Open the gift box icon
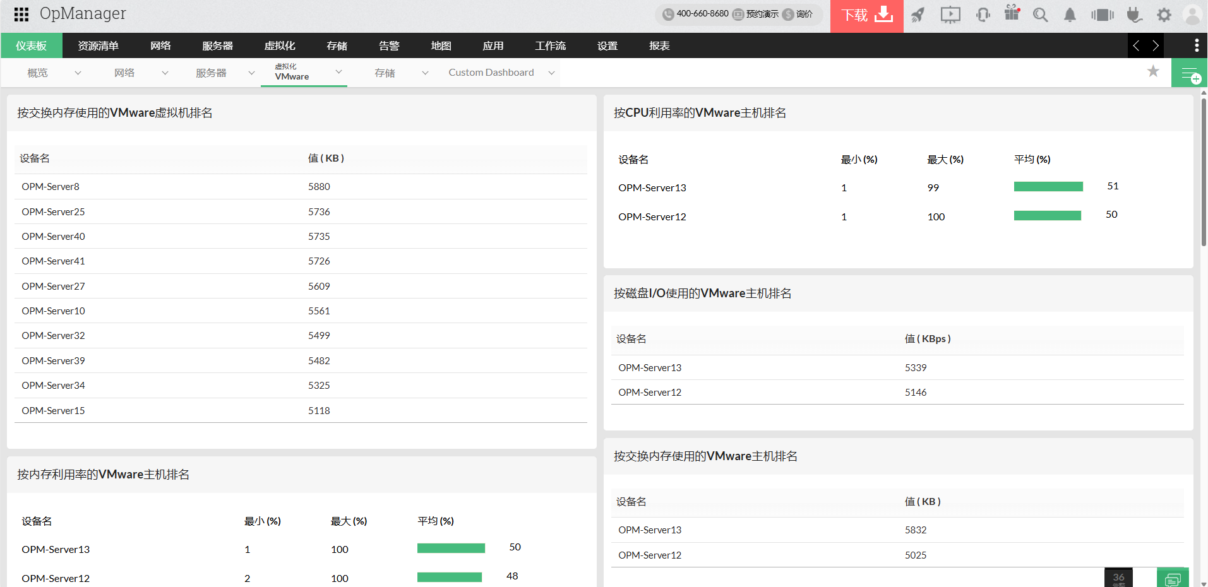 1012,13
